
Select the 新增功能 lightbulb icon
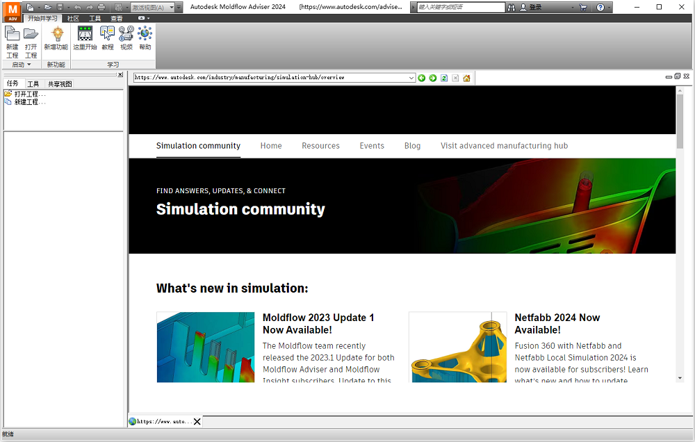point(56,35)
